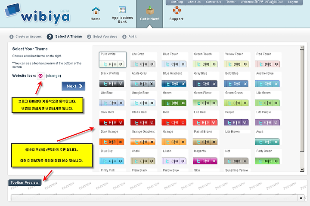310x206 pixels.
Task: Open the Home house icon
Action: click(x=96, y=10)
